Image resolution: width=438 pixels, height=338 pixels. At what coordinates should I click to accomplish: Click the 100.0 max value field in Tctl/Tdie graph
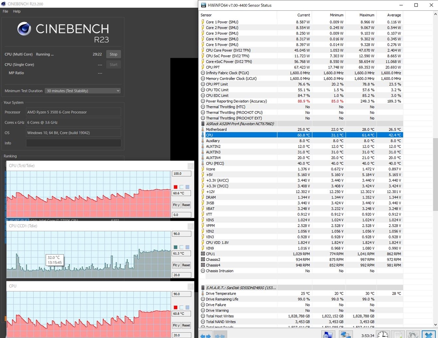pyautogui.click(x=181, y=173)
